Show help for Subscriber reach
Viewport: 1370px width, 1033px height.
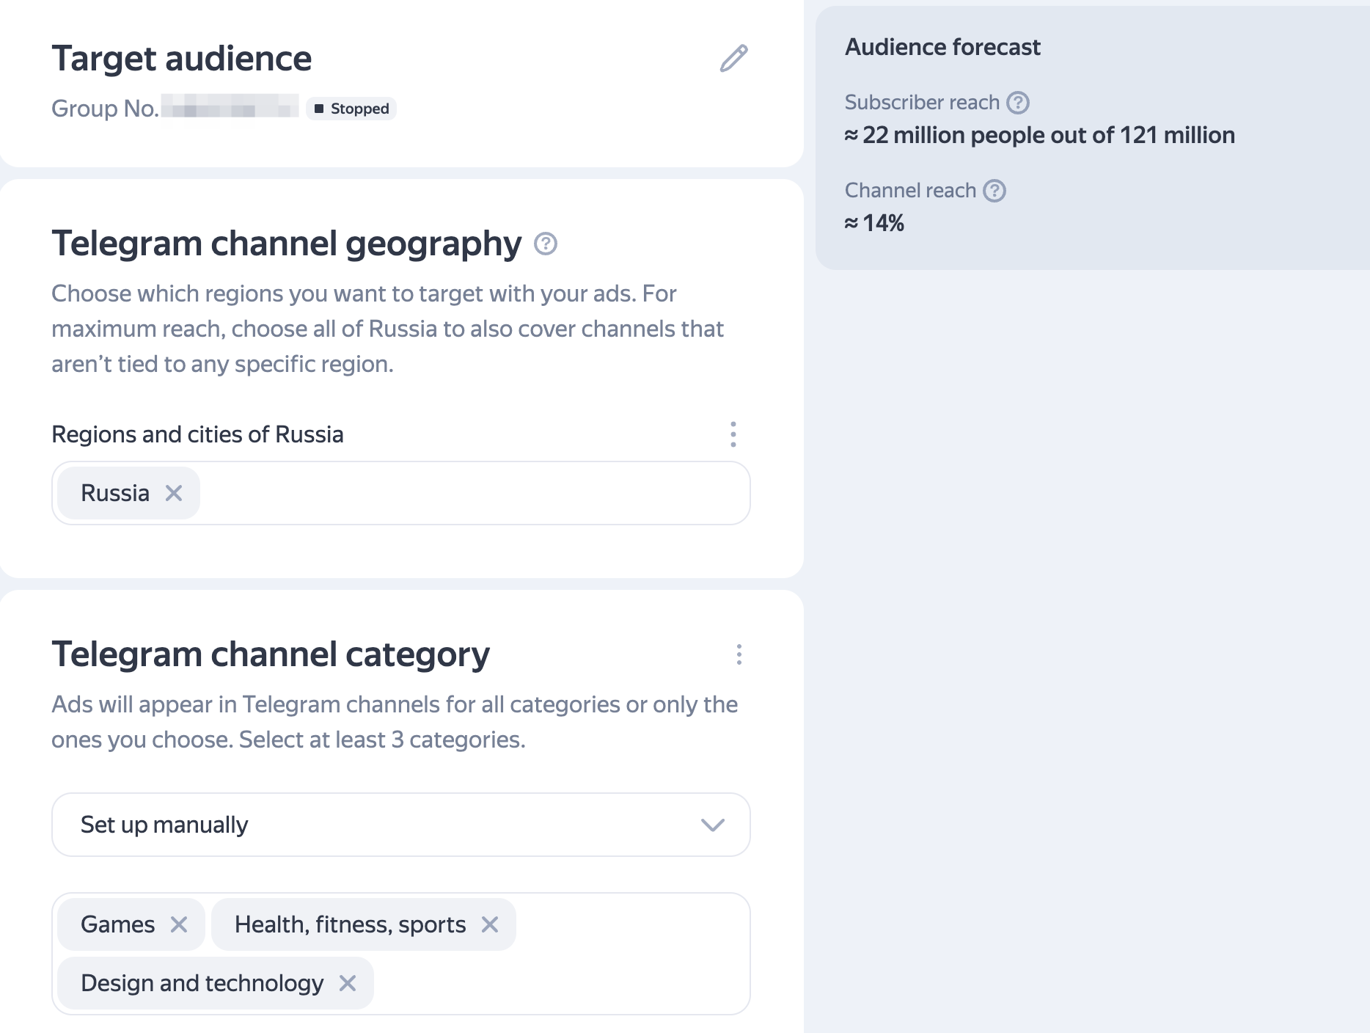click(x=1018, y=103)
